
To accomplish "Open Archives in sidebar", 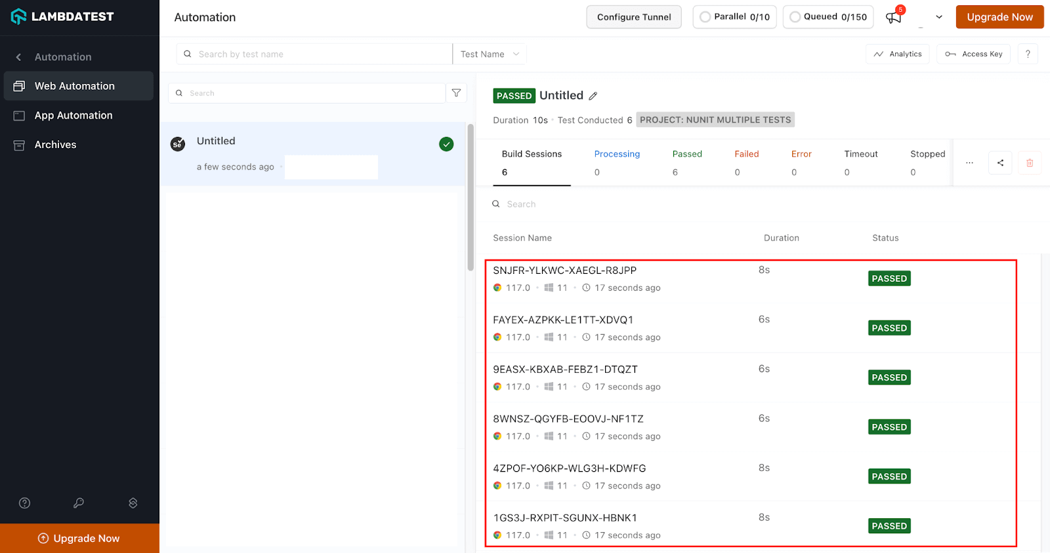I will coord(55,145).
